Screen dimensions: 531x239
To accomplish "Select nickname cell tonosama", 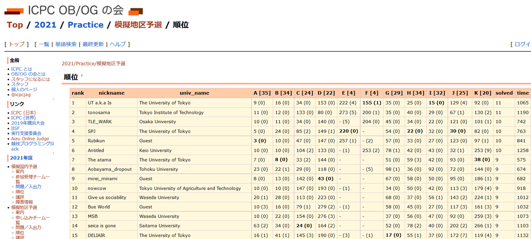I will click(x=112, y=112).
